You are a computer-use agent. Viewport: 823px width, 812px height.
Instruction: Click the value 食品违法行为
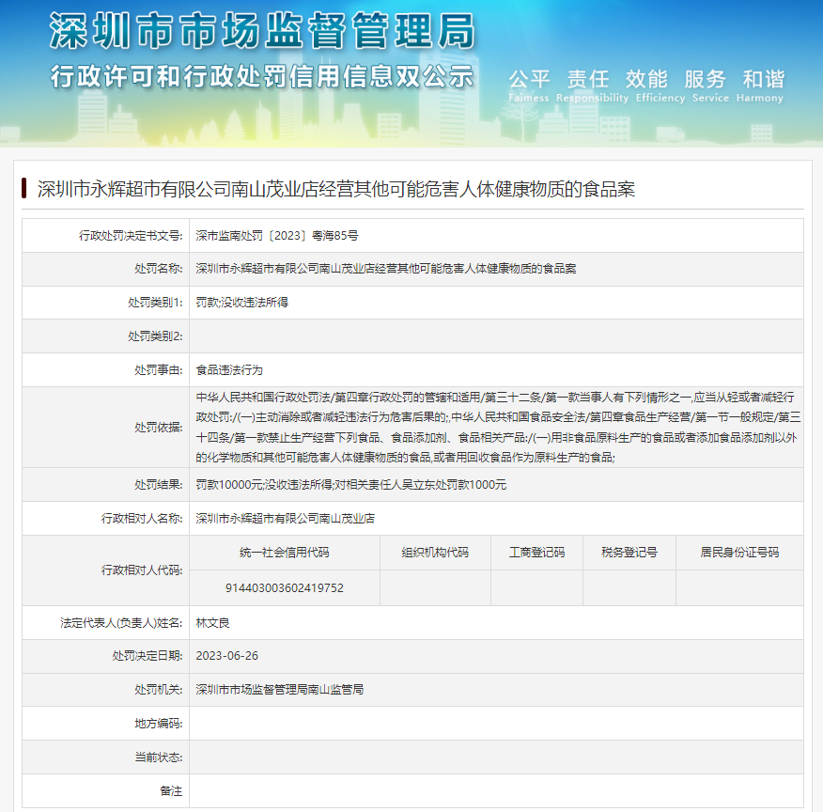[x=229, y=370]
